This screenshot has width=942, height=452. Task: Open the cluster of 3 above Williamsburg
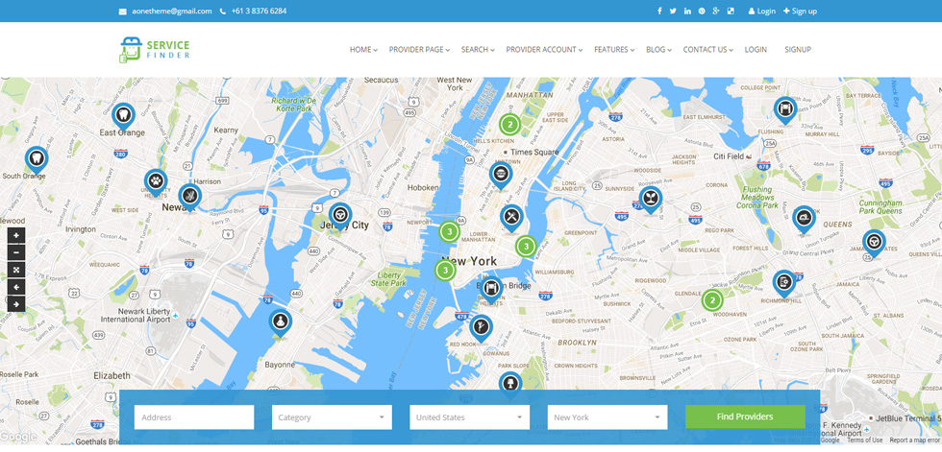(x=526, y=246)
